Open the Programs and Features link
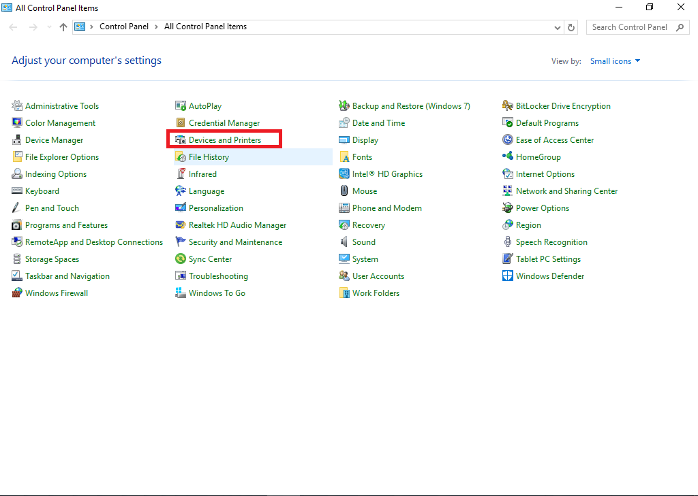This screenshot has height=496, width=698. coord(66,225)
